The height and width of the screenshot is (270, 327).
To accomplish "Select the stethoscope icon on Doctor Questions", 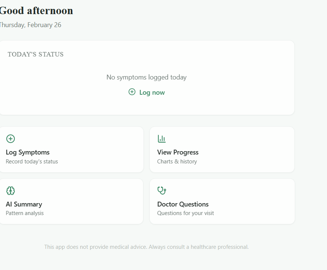I will pyautogui.click(x=161, y=190).
